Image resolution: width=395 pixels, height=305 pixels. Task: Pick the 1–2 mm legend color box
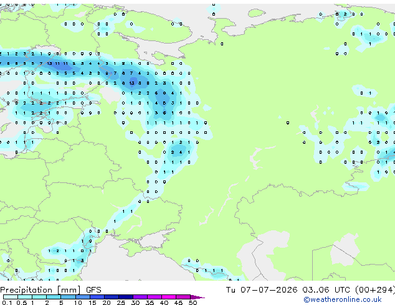pos(39,297)
